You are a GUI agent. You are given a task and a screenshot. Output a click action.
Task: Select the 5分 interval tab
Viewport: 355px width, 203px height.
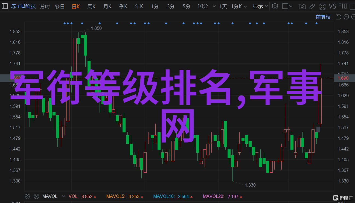point(187,6)
